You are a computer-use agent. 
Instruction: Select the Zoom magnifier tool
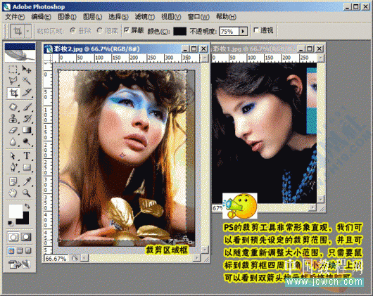tap(27, 193)
